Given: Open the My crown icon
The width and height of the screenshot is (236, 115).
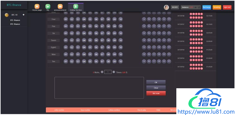Looking at the screenshot, I should coord(48,7).
